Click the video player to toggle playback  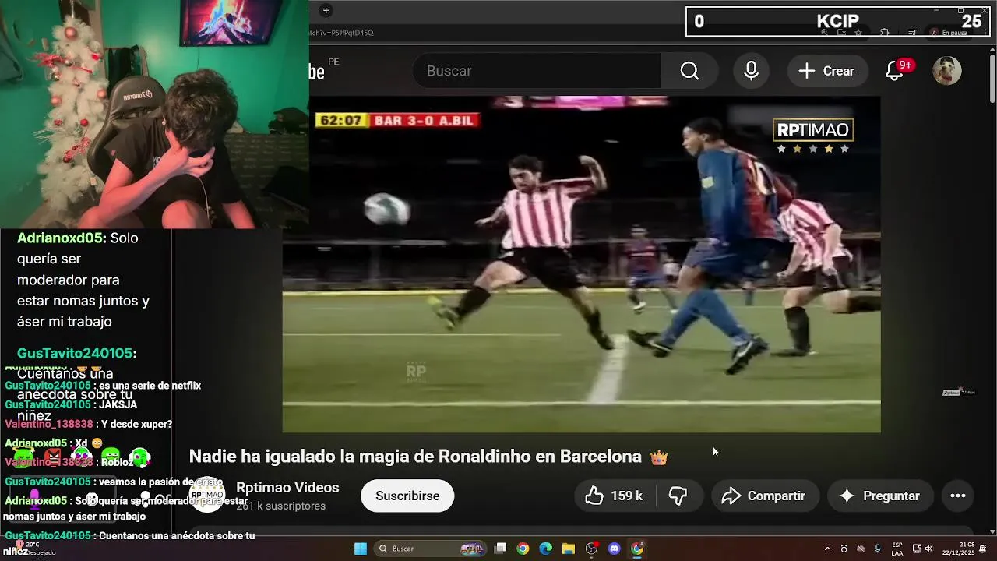[x=581, y=264]
